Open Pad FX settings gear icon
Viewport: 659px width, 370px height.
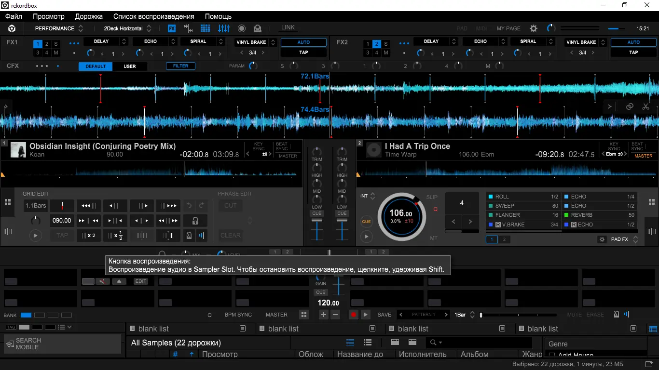click(x=602, y=239)
